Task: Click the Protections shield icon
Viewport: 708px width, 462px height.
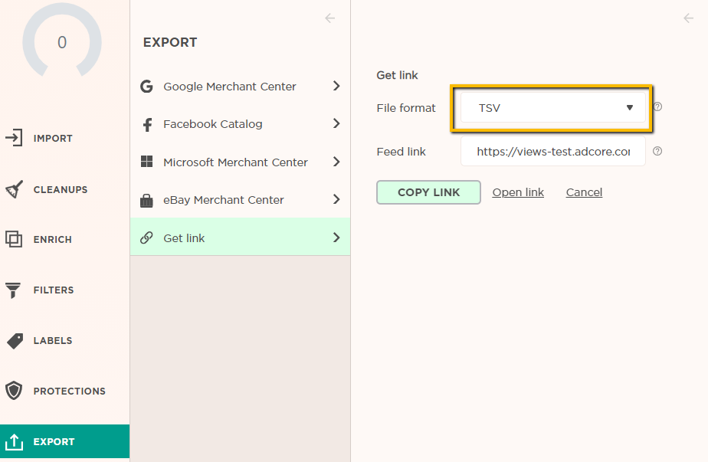Action: pyautogui.click(x=14, y=391)
